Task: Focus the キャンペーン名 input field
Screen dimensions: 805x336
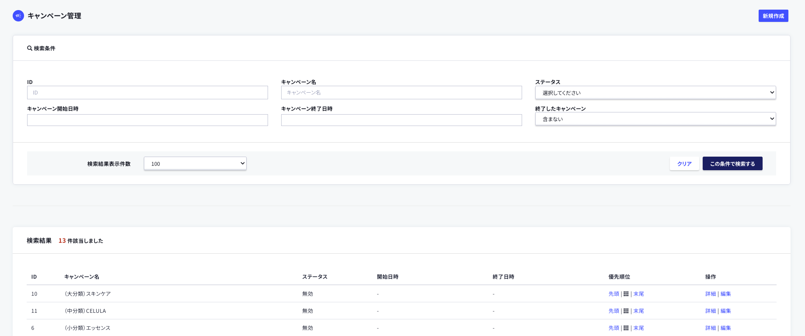Action: 401,92
